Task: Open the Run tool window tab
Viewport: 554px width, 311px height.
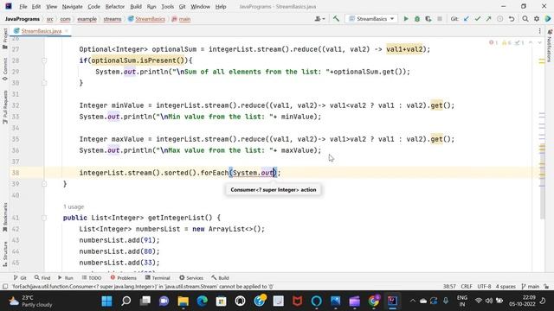Action: pyautogui.click(x=66, y=278)
